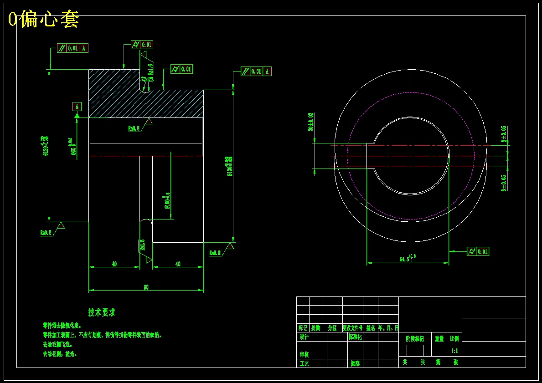The height and width of the screenshot is (383, 542).
Task: Click the note 去除毛刺飞边
Action: point(57,345)
